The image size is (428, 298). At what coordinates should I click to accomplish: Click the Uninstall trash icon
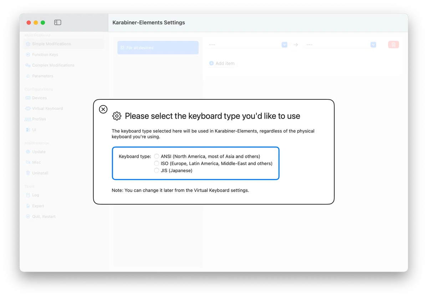(x=28, y=173)
